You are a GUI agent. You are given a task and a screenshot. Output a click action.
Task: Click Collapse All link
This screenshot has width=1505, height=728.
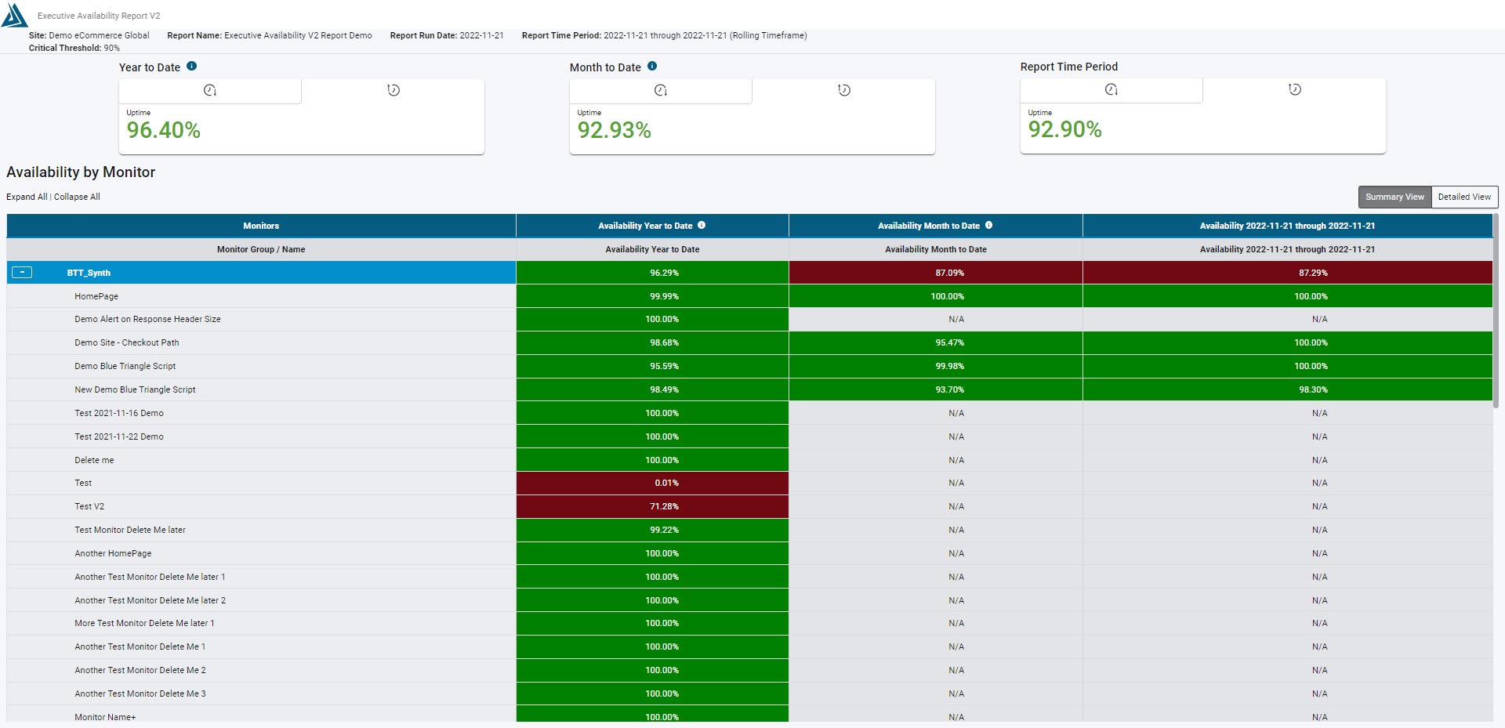click(x=77, y=197)
